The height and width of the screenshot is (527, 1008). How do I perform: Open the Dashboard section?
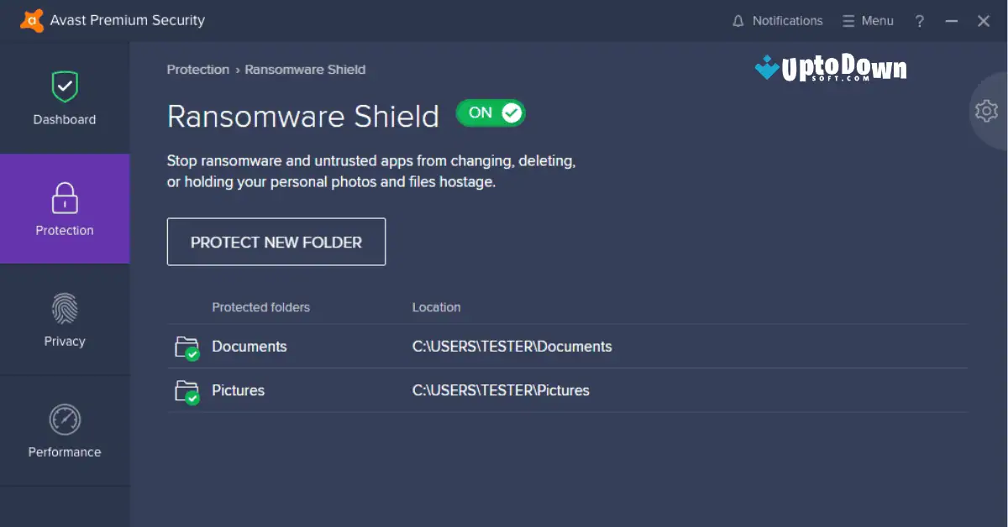click(x=64, y=97)
